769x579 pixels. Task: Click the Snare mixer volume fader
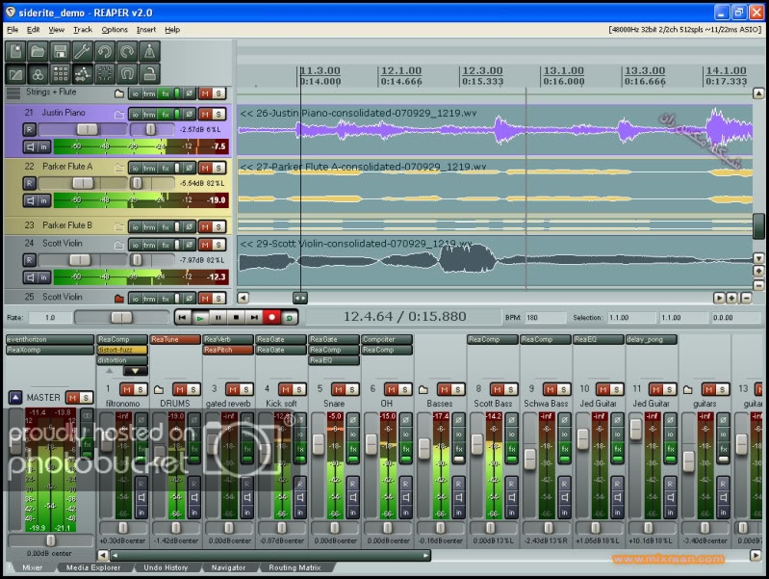(319, 445)
